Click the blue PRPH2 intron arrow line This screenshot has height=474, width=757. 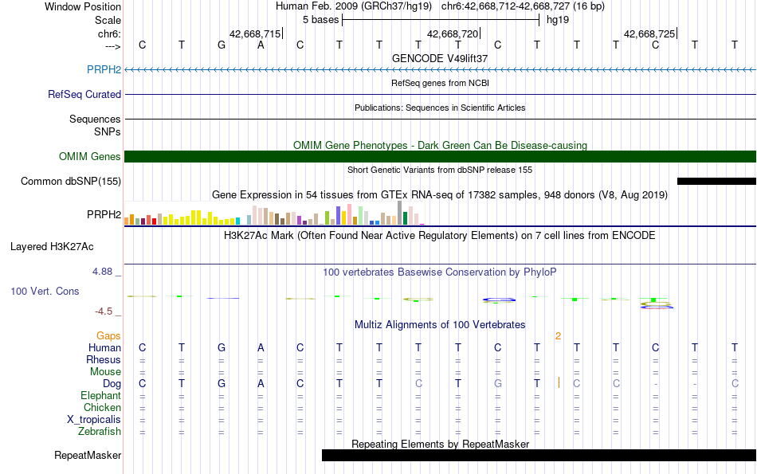point(440,70)
